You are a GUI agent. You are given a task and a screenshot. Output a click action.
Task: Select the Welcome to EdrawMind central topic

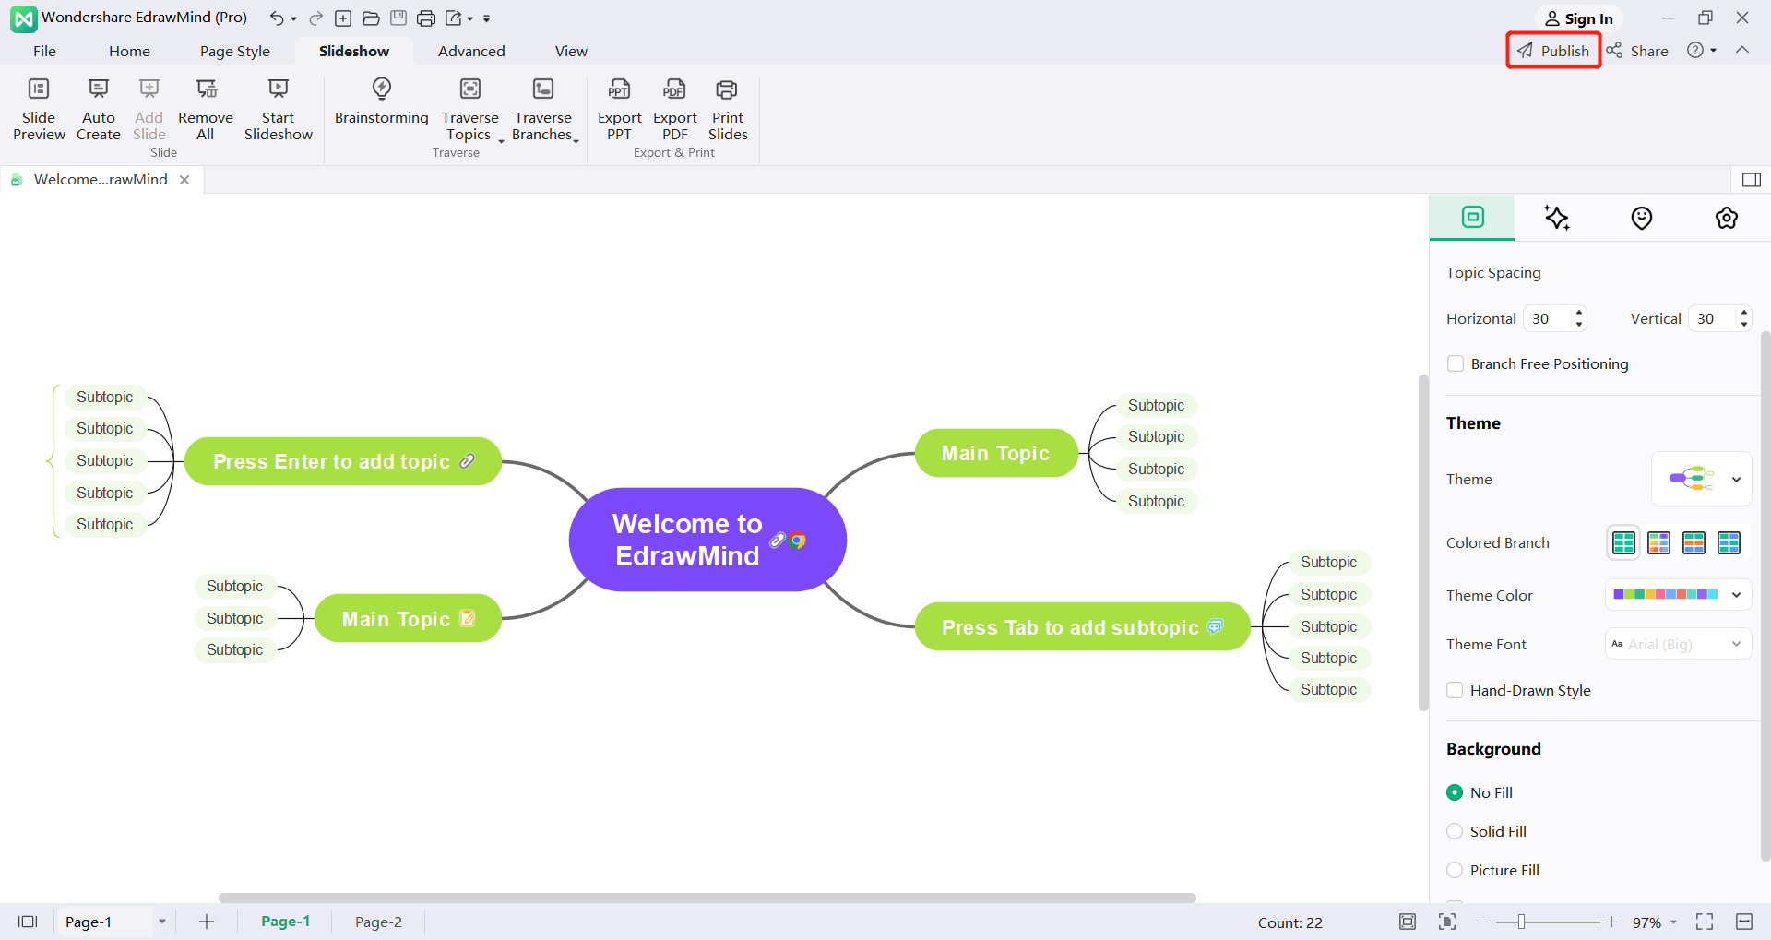tap(707, 540)
